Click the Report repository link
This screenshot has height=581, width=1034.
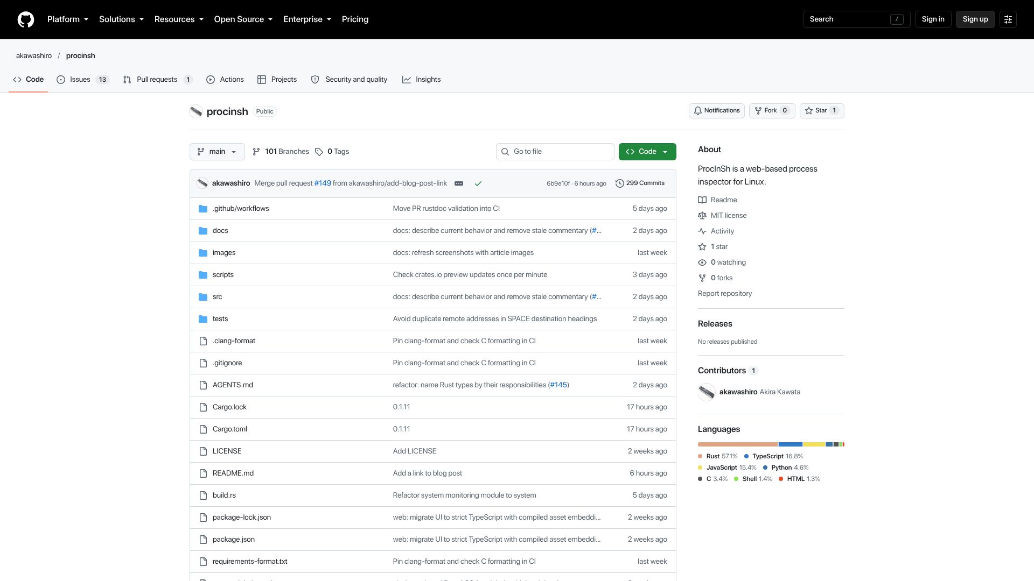(x=724, y=294)
